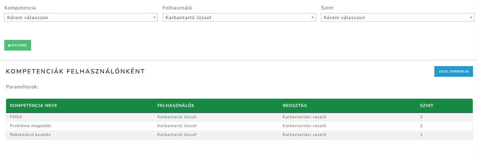477x156 pixels.
Task: Select the FMEA competence row
Action: click(16, 117)
